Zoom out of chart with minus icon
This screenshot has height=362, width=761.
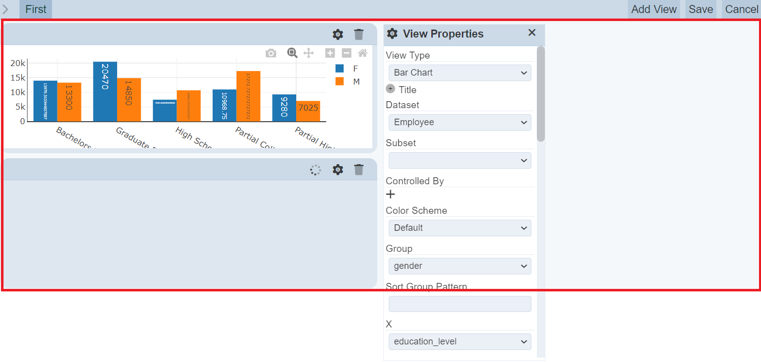click(346, 53)
